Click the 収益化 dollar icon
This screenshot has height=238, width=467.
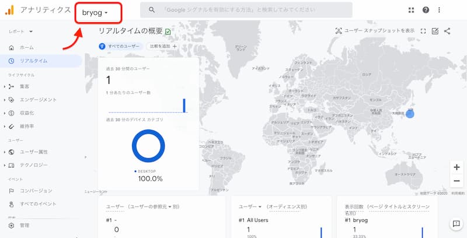(11, 113)
